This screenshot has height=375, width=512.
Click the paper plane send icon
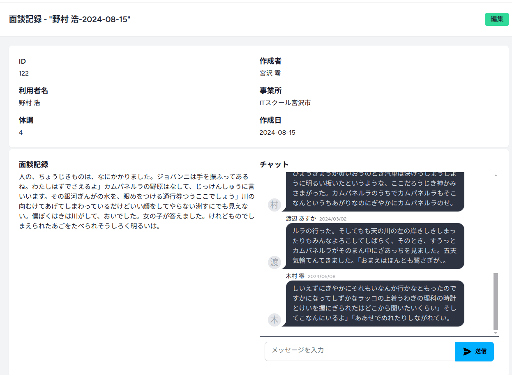pos(467,351)
